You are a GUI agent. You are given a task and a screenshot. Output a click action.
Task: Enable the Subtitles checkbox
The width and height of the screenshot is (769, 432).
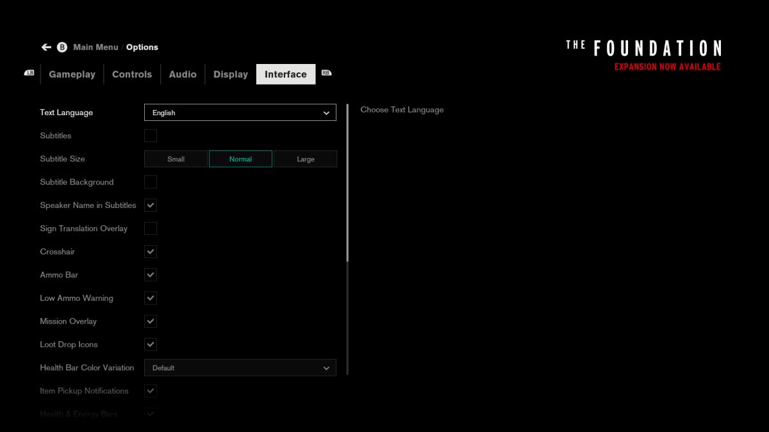click(151, 136)
